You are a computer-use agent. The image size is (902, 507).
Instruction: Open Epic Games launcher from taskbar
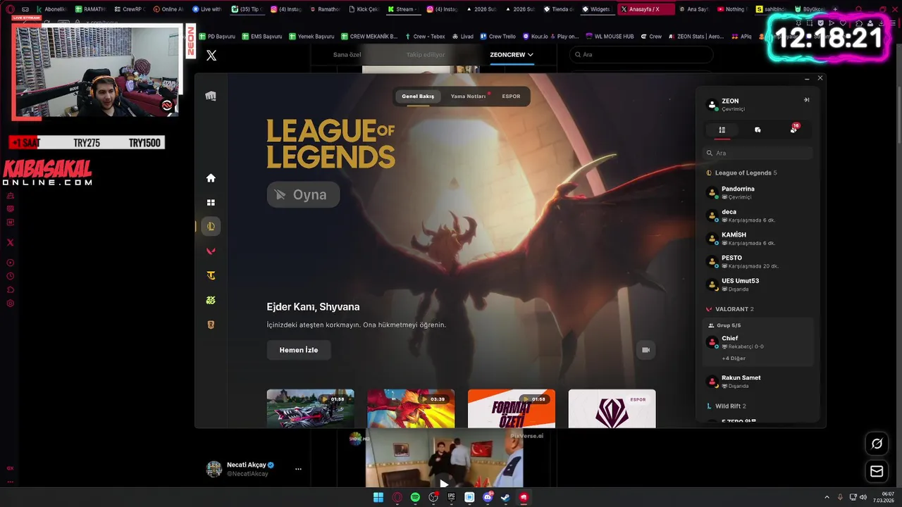pyautogui.click(x=452, y=497)
